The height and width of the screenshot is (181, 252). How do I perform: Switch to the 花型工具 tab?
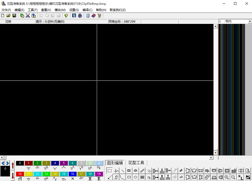(x=136, y=163)
